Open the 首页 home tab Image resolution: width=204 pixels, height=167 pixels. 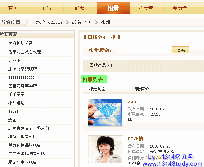pyautogui.click(x=13, y=8)
